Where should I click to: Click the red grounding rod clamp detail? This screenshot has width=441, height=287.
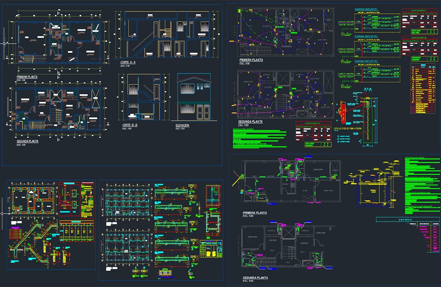pyautogui.click(x=343, y=112)
